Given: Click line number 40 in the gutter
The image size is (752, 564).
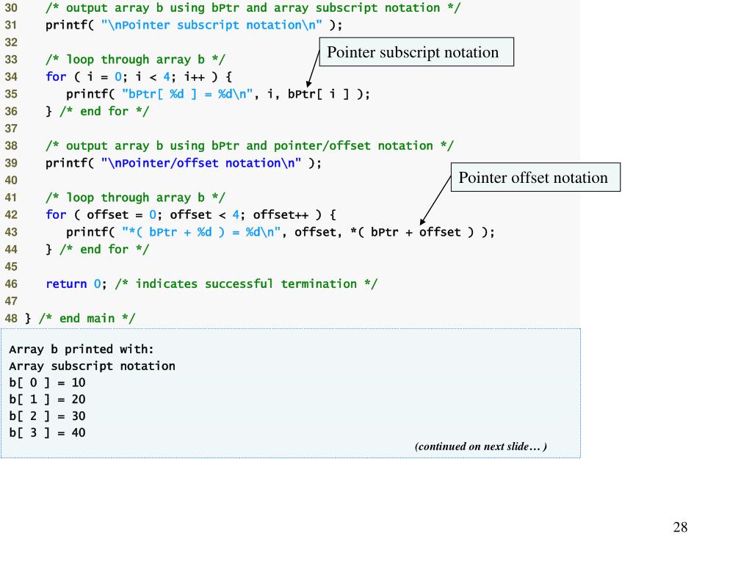Looking at the screenshot, I should coord(11,181).
